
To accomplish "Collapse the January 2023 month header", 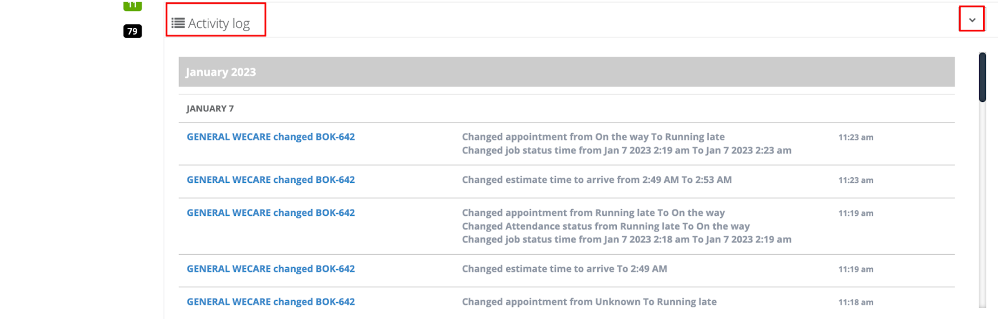I will (x=566, y=72).
